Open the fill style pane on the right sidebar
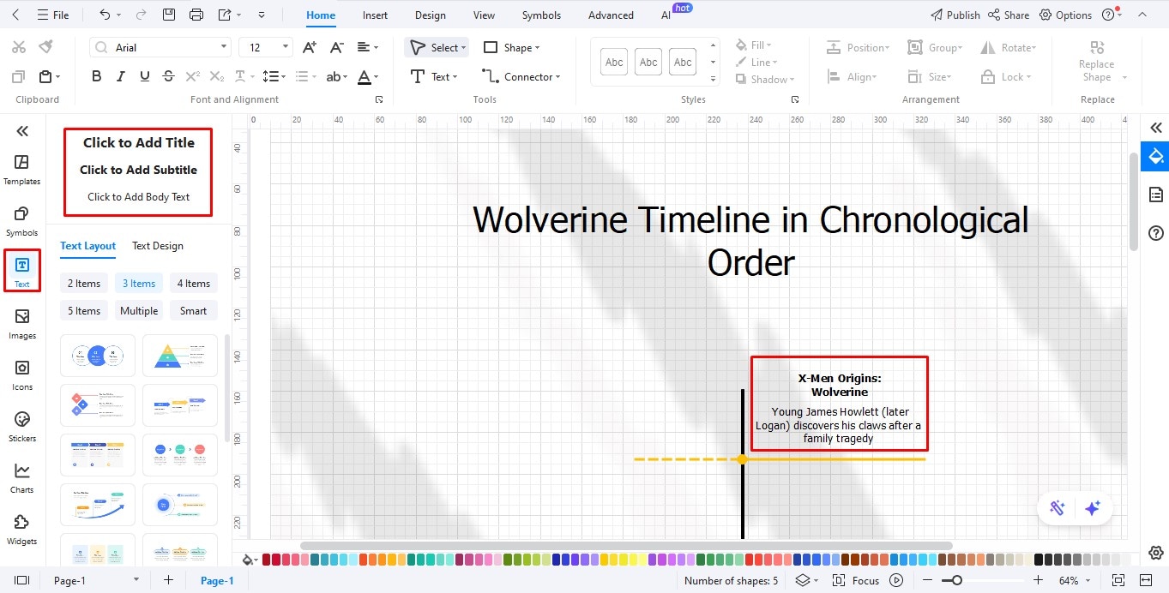The width and height of the screenshot is (1169, 593). 1155,156
